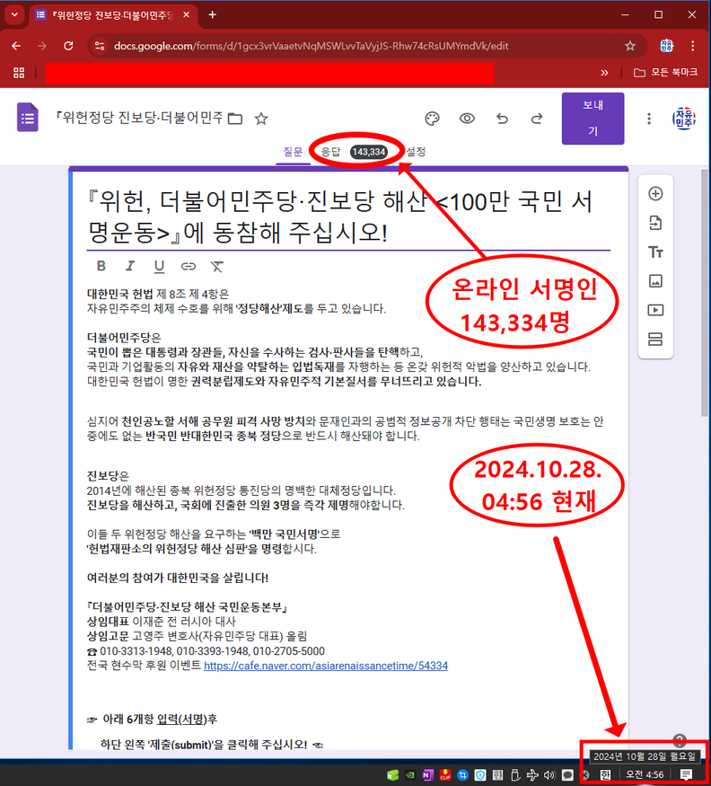Open the theme customization palette

click(x=432, y=119)
